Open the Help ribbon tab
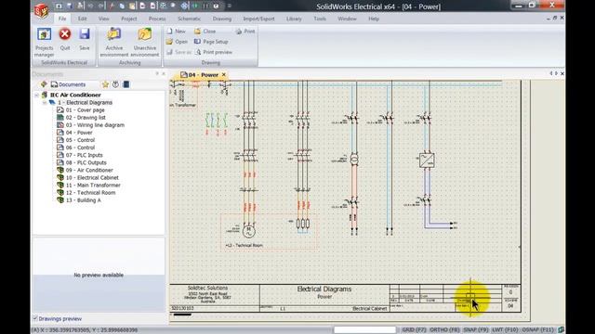Screen dimensions: 595x334 click(374, 19)
